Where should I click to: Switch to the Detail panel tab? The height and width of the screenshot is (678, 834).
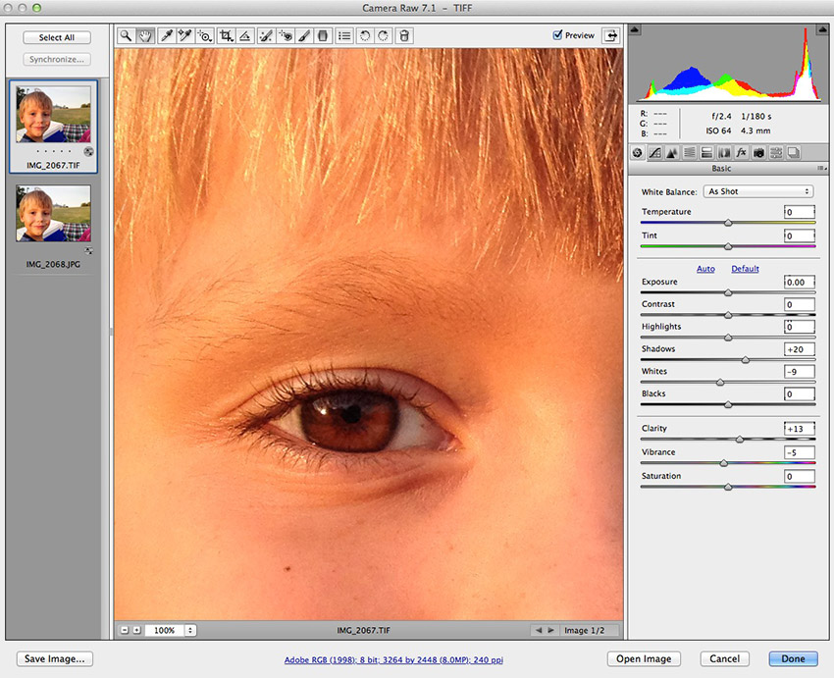(x=672, y=153)
